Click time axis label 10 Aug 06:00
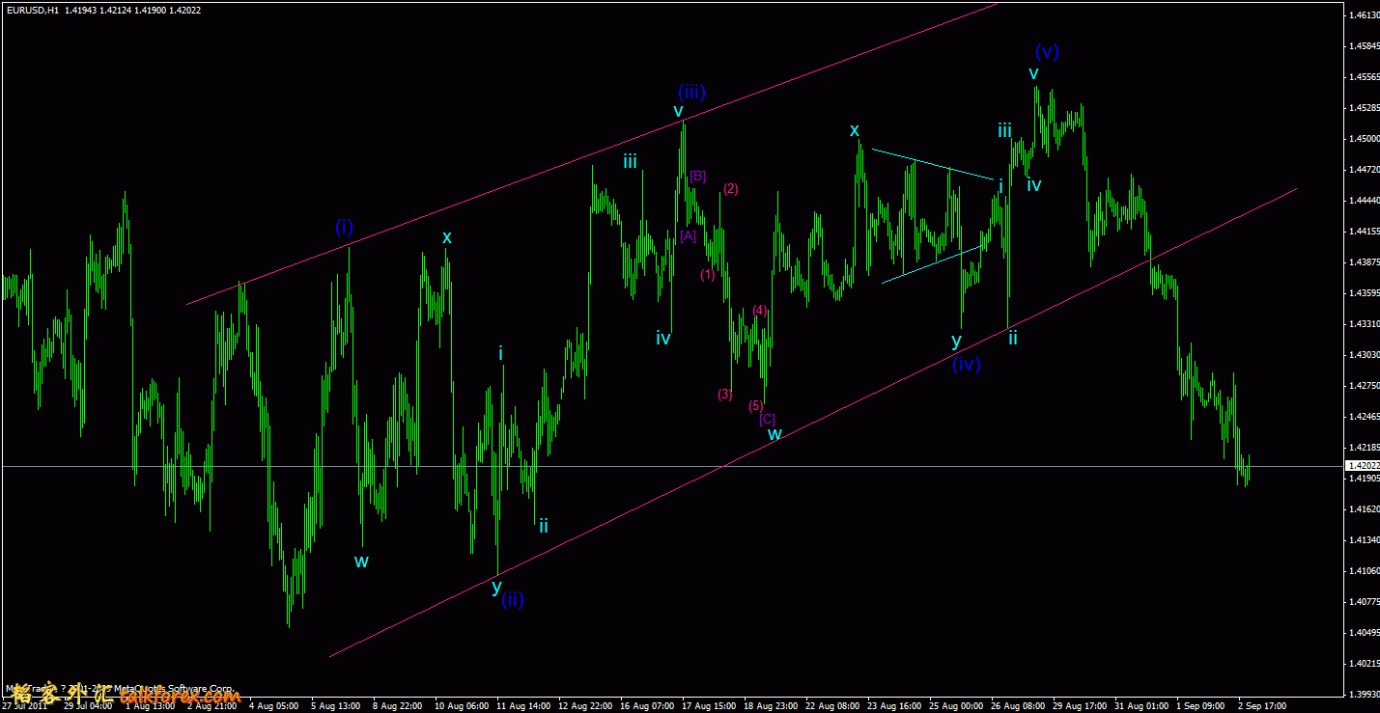1380x713 pixels. click(462, 705)
